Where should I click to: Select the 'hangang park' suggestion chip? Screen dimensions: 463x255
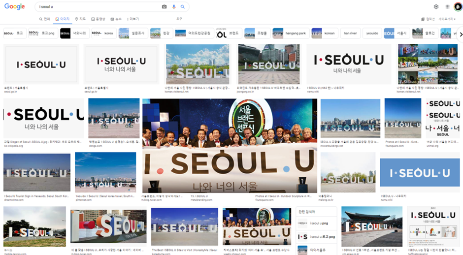coord(291,33)
